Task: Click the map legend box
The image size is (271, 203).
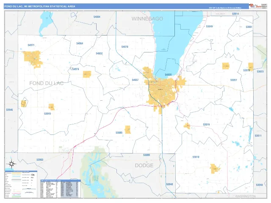Action: pos(21,184)
